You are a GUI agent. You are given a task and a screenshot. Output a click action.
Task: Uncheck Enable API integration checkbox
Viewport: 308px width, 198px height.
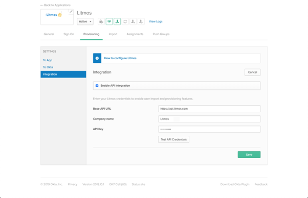pyautogui.click(x=97, y=86)
